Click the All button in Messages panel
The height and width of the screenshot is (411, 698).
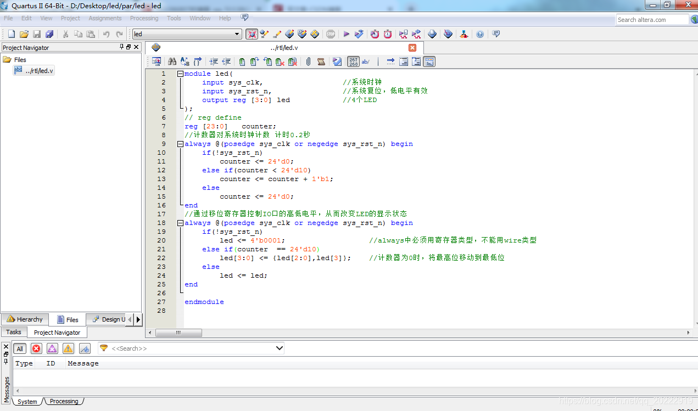20,348
